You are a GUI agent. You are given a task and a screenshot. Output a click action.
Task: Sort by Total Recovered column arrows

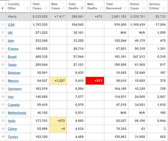(x=125, y=8)
